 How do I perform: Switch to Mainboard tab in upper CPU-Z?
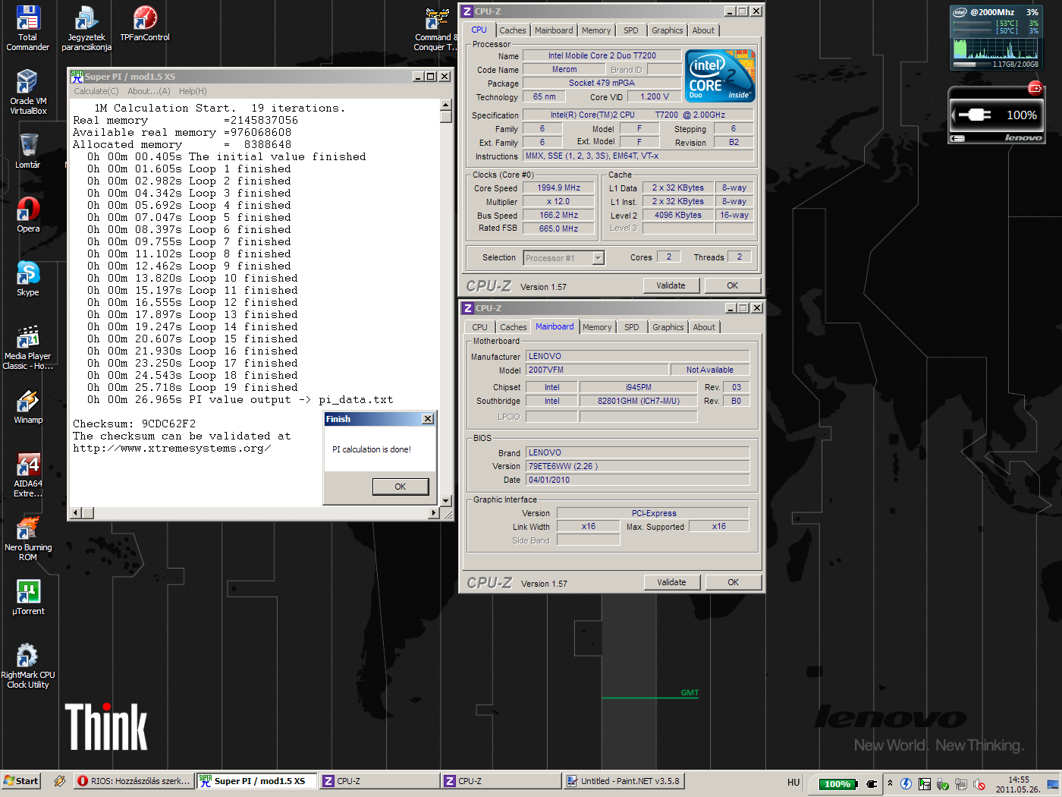(x=554, y=30)
